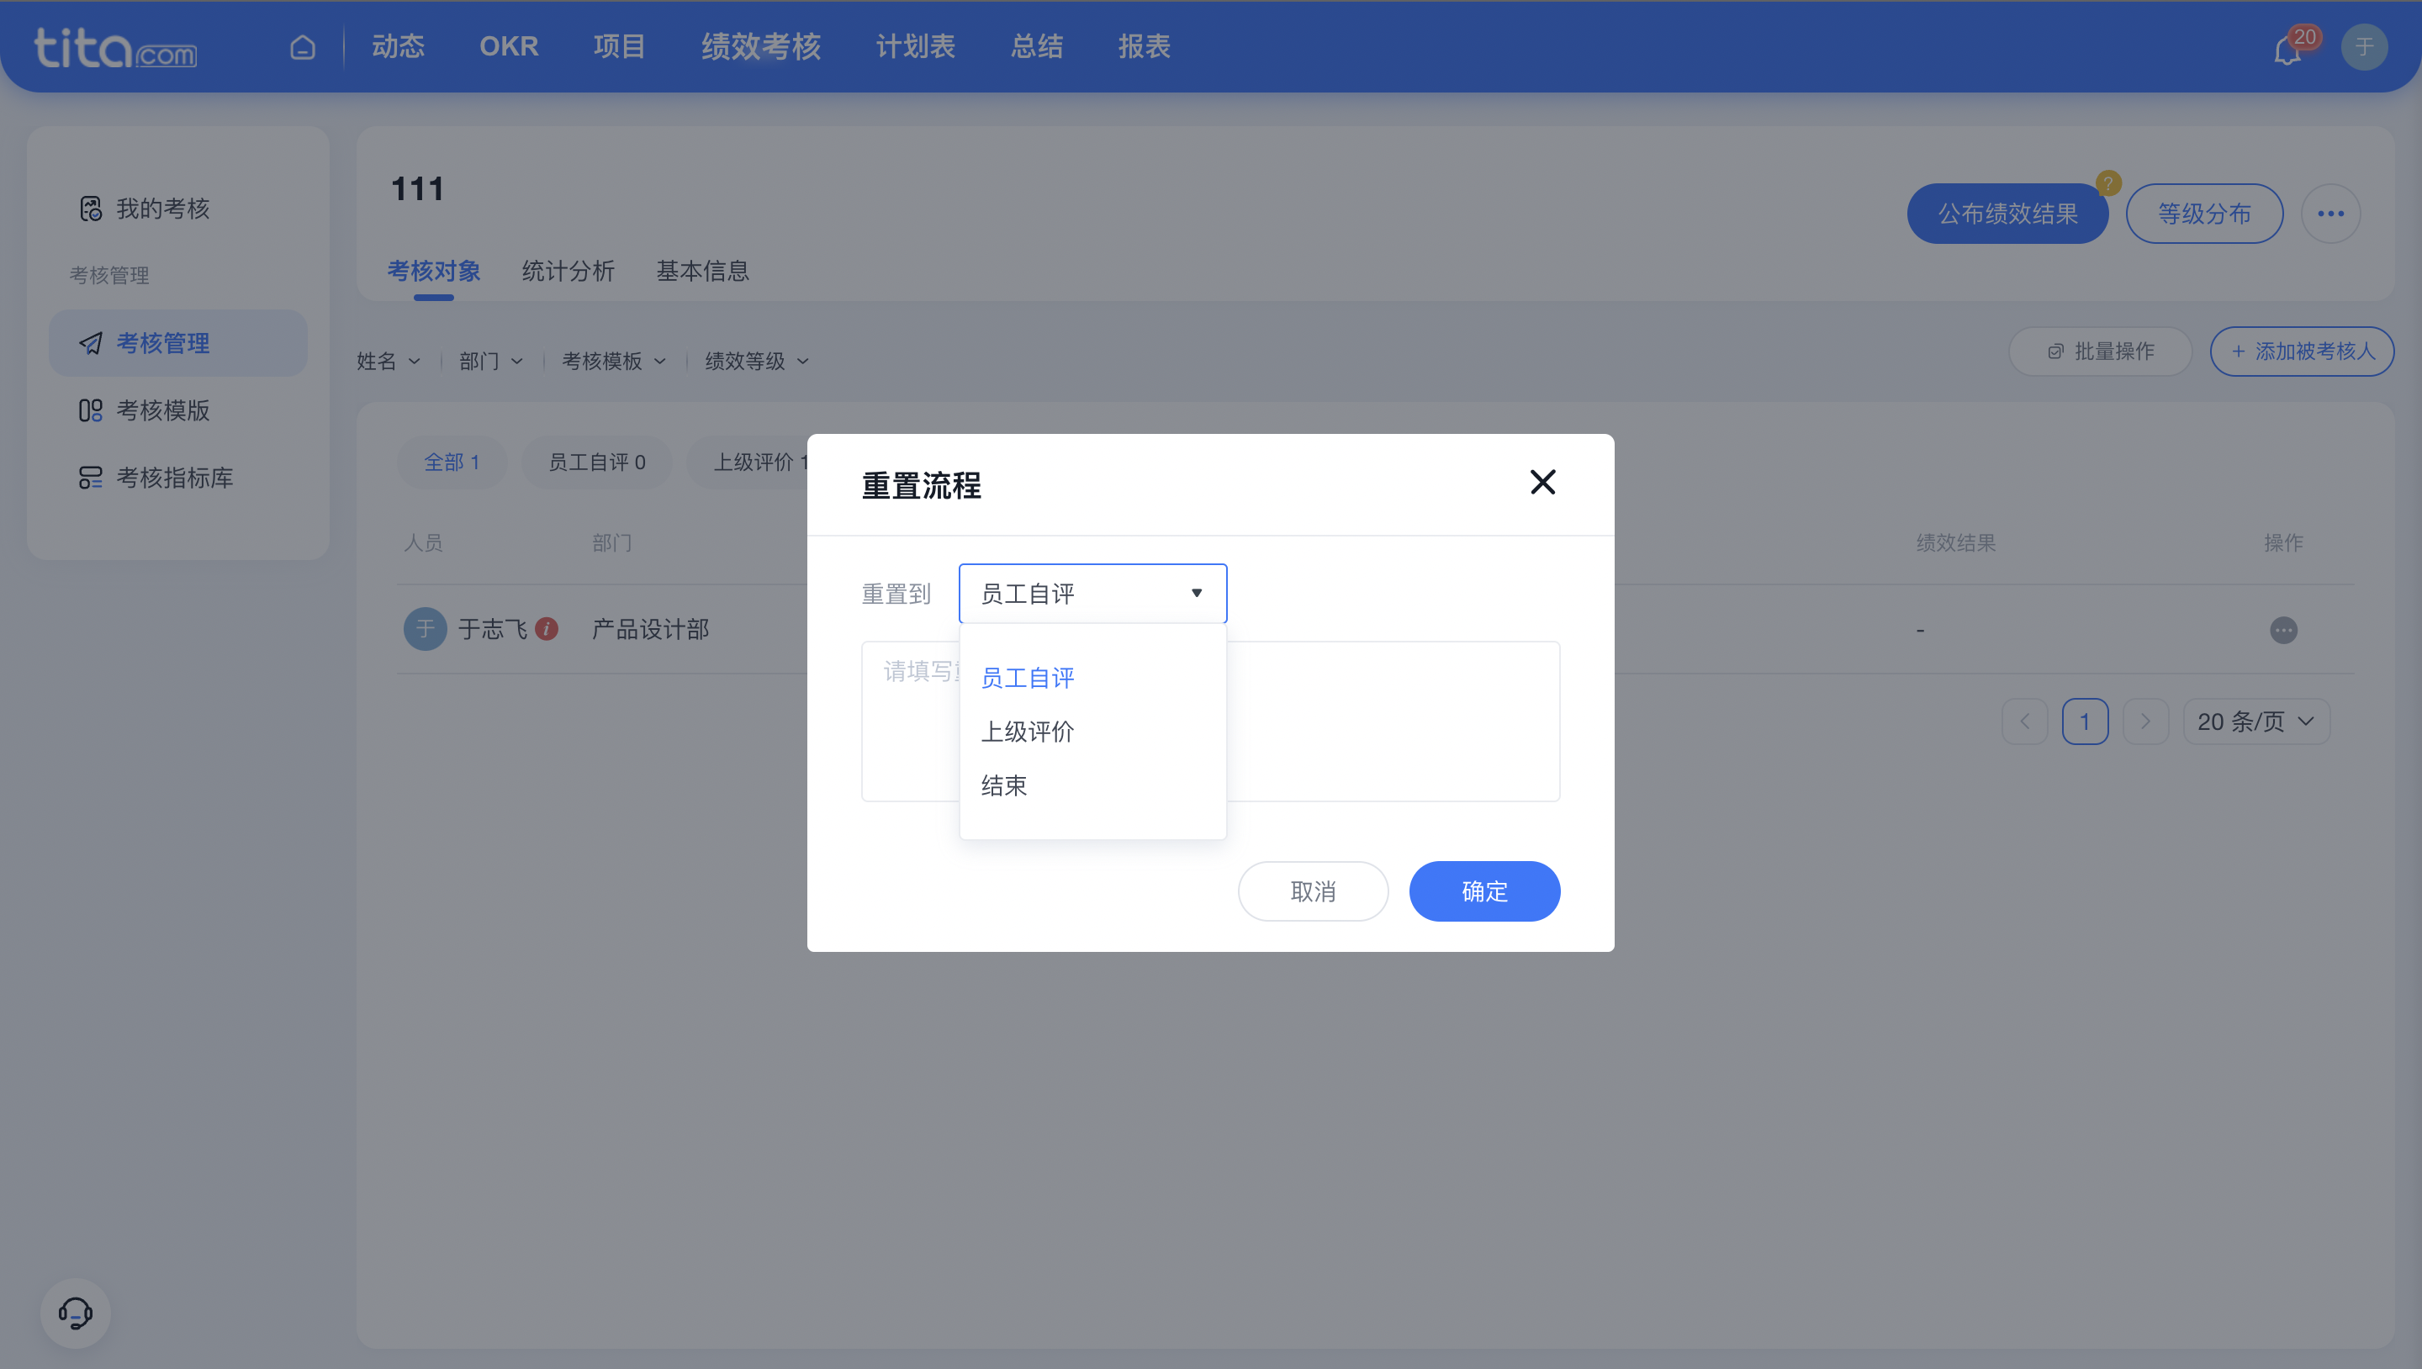Choose 上级评价 from the dropdown list
The width and height of the screenshot is (2422, 1369).
pyautogui.click(x=1092, y=732)
